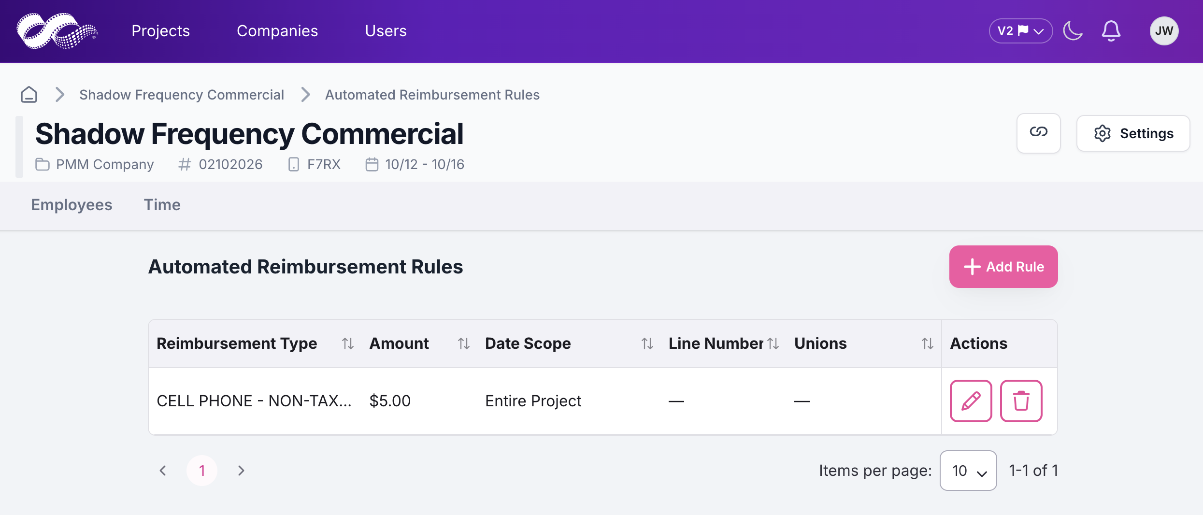Click the 10/12 - 10/16 date range
This screenshot has height=515, width=1203.
[x=425, y=164]
